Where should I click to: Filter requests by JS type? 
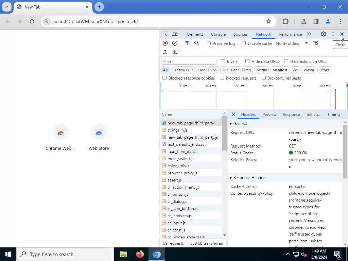224,70
